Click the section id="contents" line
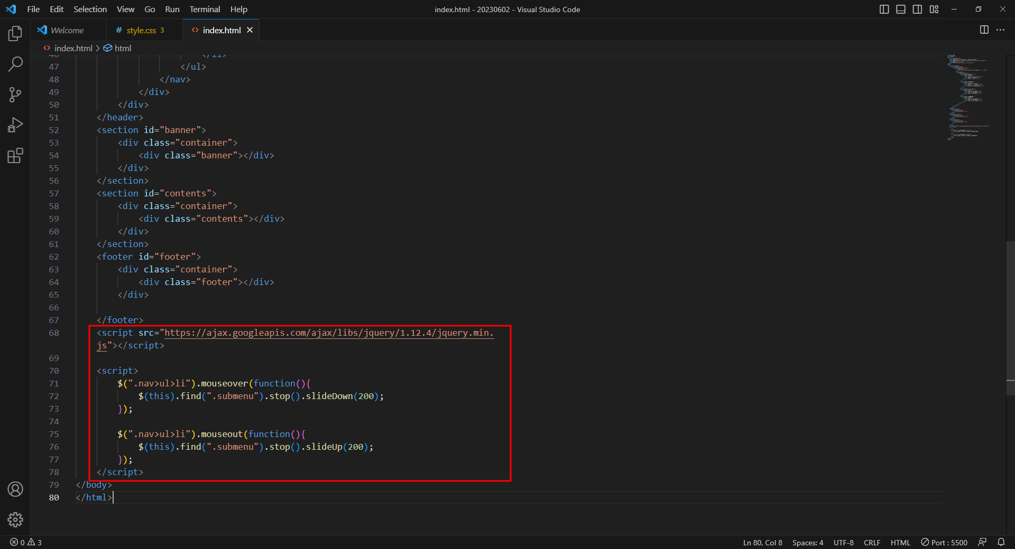Image resolution: width=1015 pixels, height=549 pixels. (x=156, y=193)
